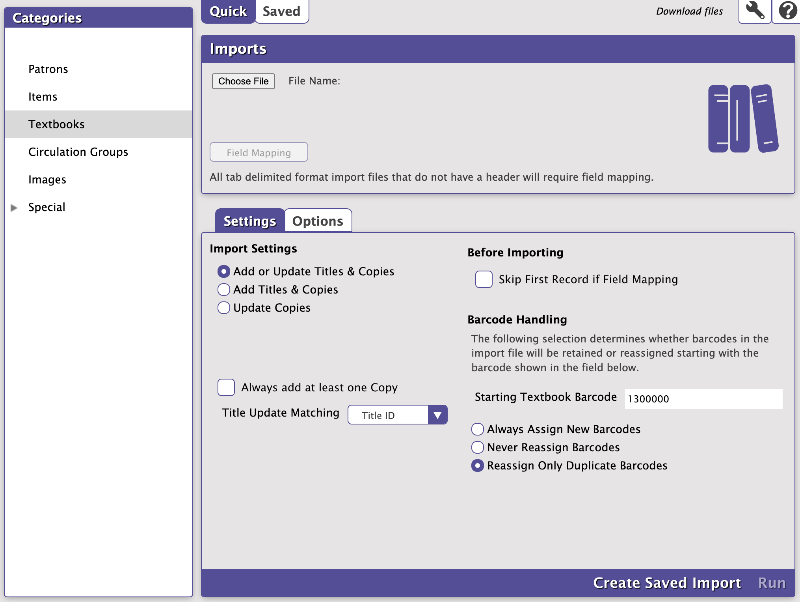Open the Options tab
Viewport: 800px width, 602px height.
318,221
